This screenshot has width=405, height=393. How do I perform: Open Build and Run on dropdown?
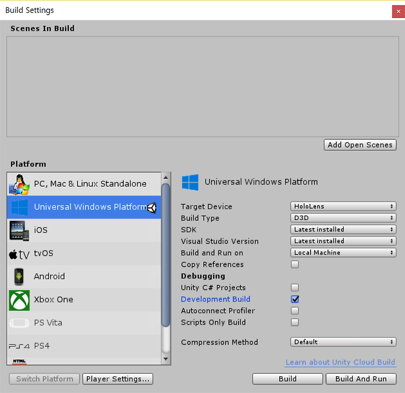tap(343, 253)
